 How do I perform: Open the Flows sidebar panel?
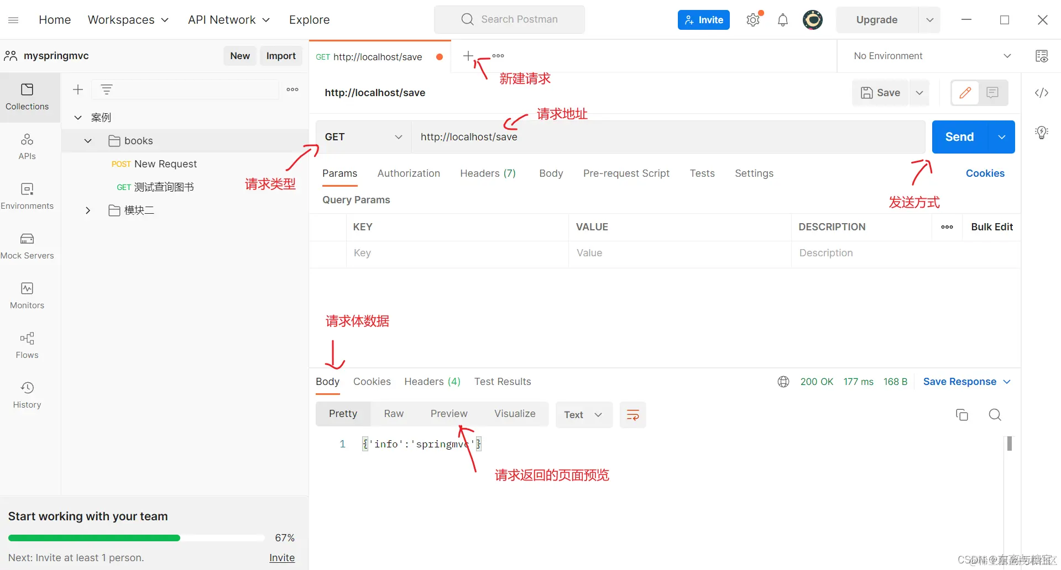click(x=27, y=344)
